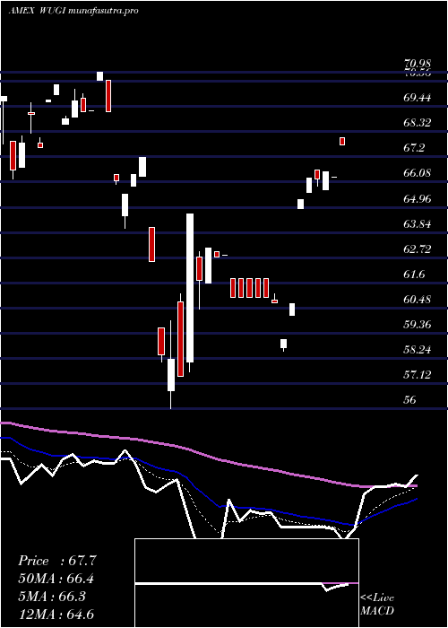Select the 64.96 price level label
The height and width of the screenshot is (628, 448).
tap(418, 198)
